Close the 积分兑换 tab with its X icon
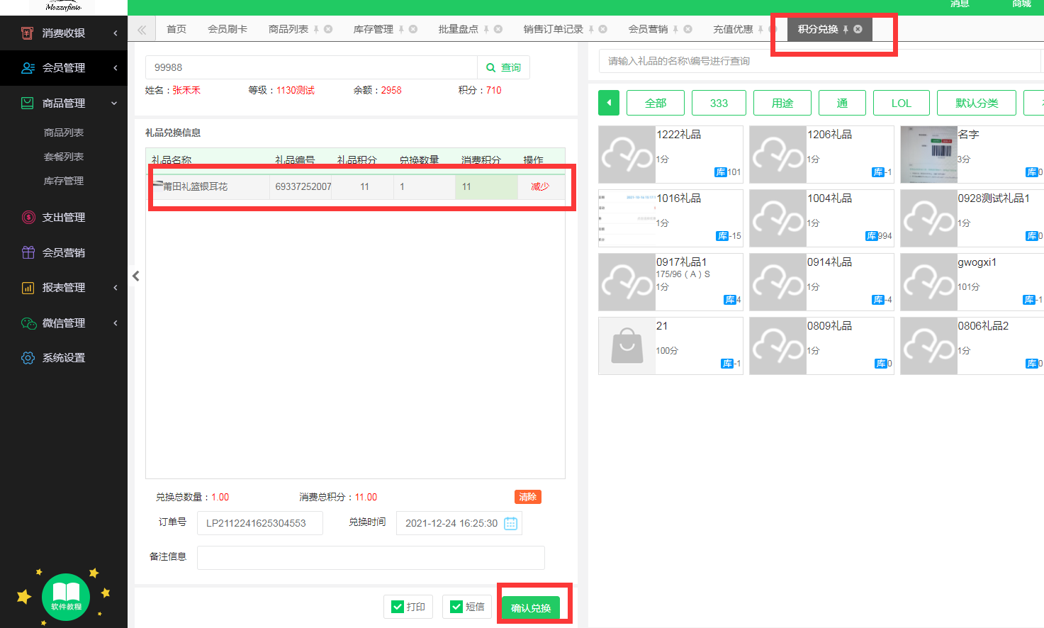1044x628 pixels. click(858, 29)
